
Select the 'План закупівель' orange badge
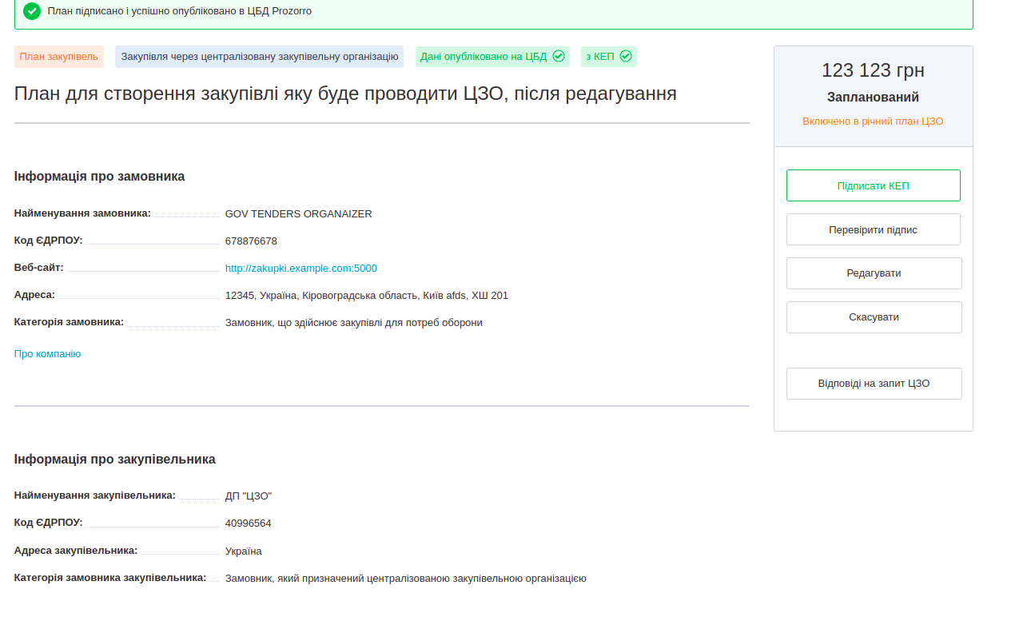[x=59, y=57]
